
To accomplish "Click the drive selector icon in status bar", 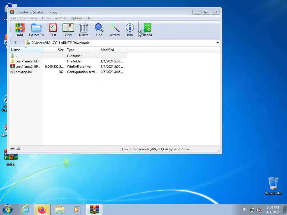I will [x=12, y=149].
